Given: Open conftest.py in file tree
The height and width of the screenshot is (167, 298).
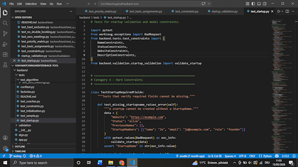Looking at the screenshot, I should (27, 87).
